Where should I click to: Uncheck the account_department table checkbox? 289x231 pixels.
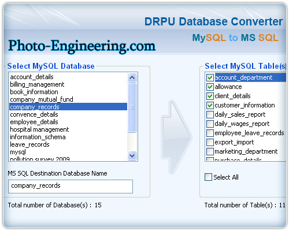tap(210, 77)
